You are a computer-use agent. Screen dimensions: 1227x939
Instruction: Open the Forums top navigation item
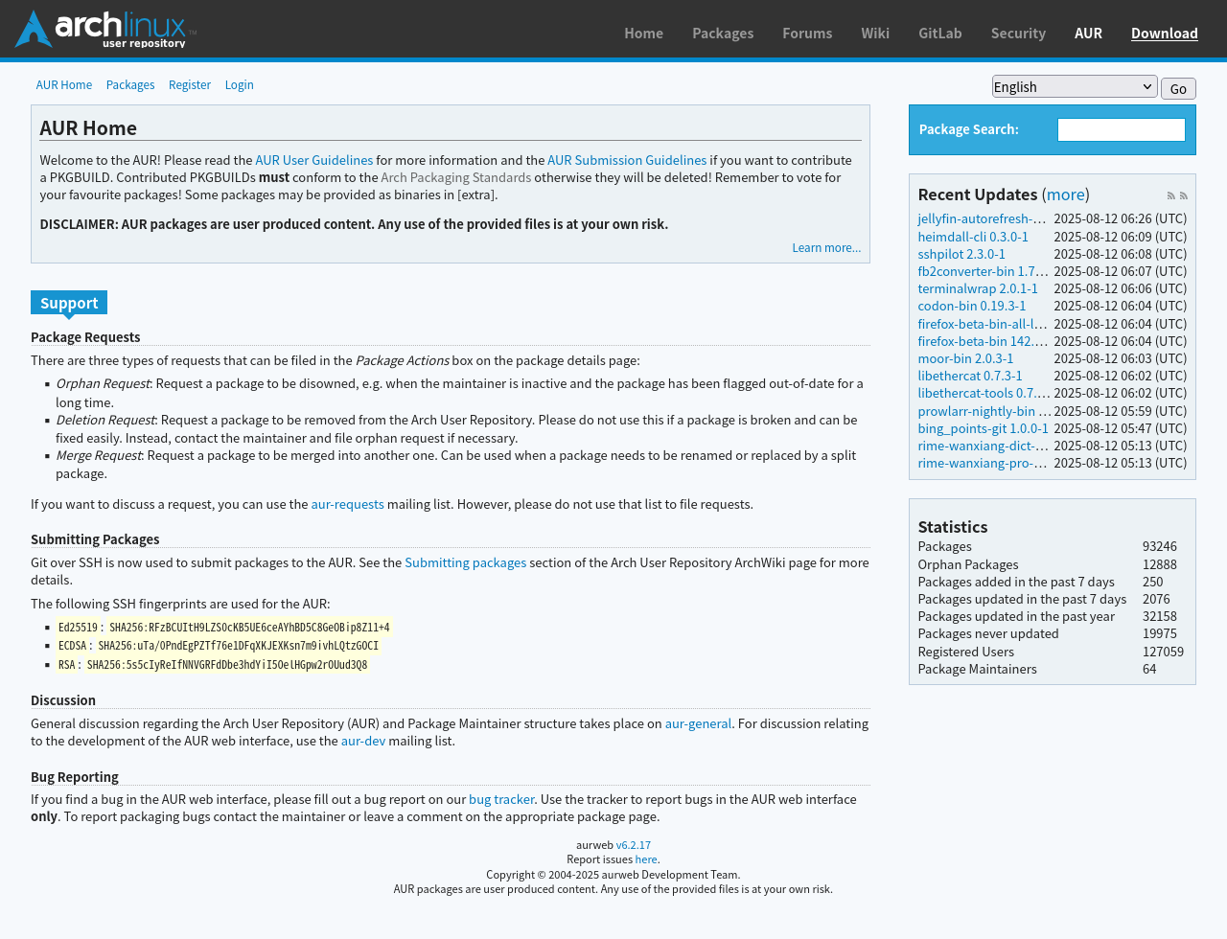(x=807, y=33)
